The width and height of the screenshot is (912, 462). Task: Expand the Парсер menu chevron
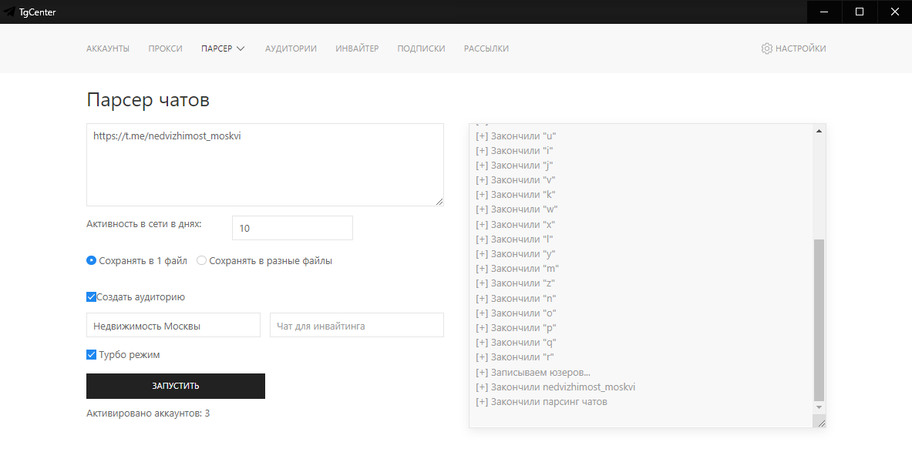(241, 49)
